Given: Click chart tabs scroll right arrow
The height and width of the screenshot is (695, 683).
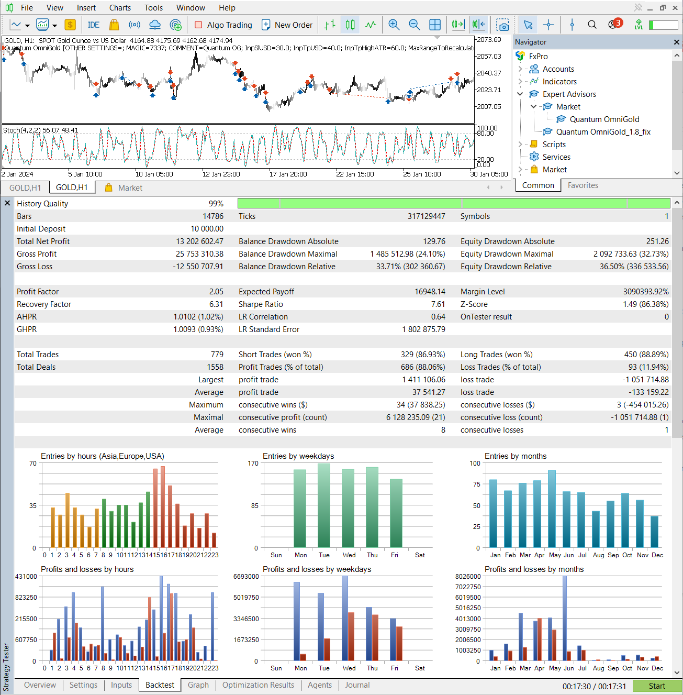Looking at the screenshot, I should coord(501,187).
